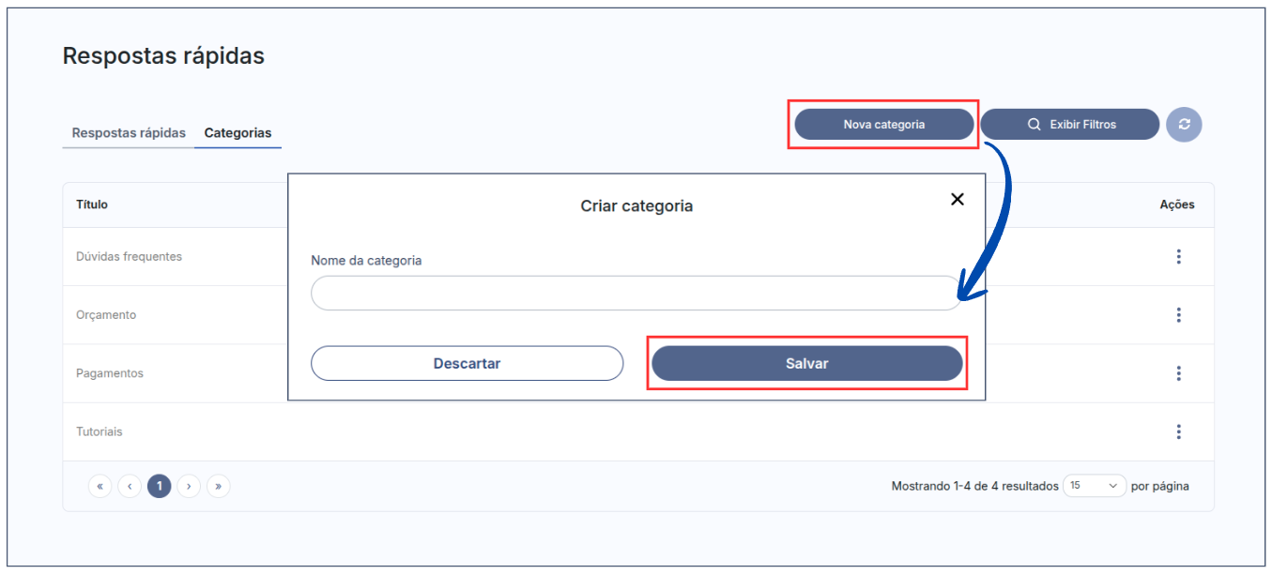
Task: Show filters with Exibir Filtros button
Action: point(1070,125)
